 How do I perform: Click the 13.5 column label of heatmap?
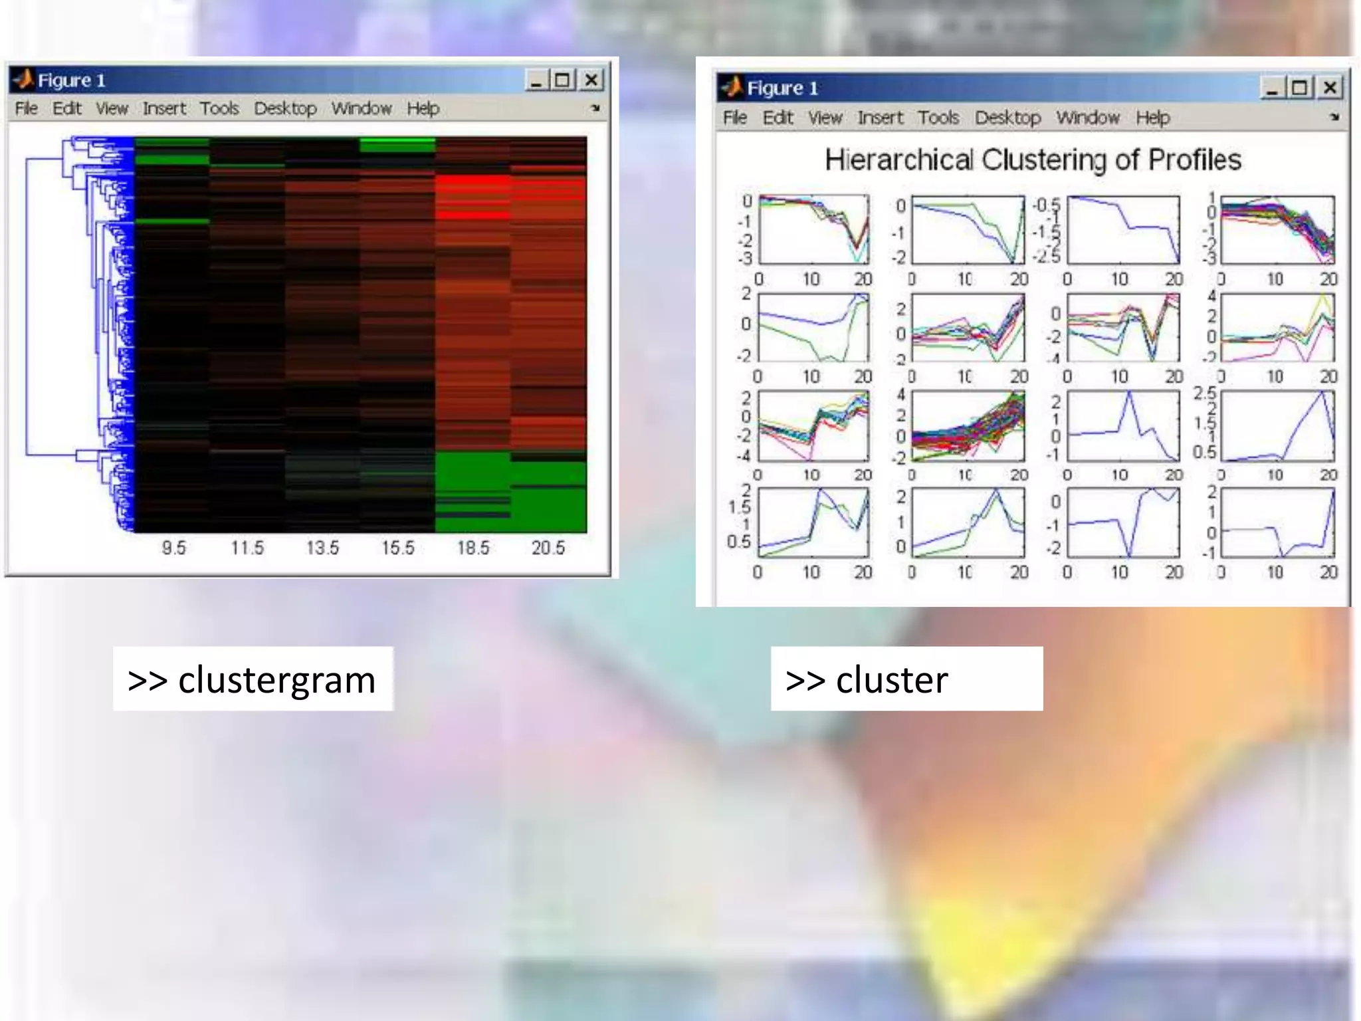point(322,548)
